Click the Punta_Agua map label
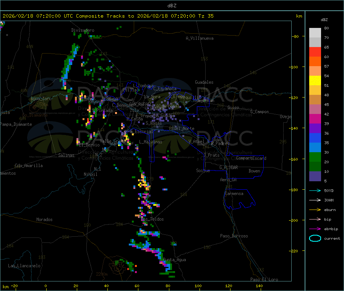Screen dimensions: 344x291 174,260
